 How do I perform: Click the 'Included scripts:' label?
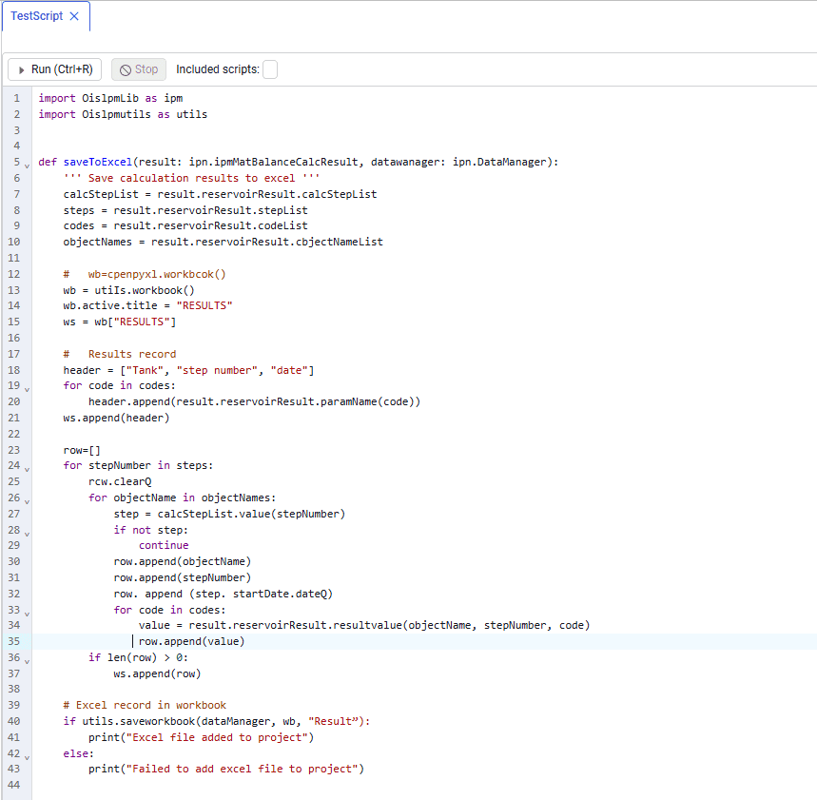218,69
